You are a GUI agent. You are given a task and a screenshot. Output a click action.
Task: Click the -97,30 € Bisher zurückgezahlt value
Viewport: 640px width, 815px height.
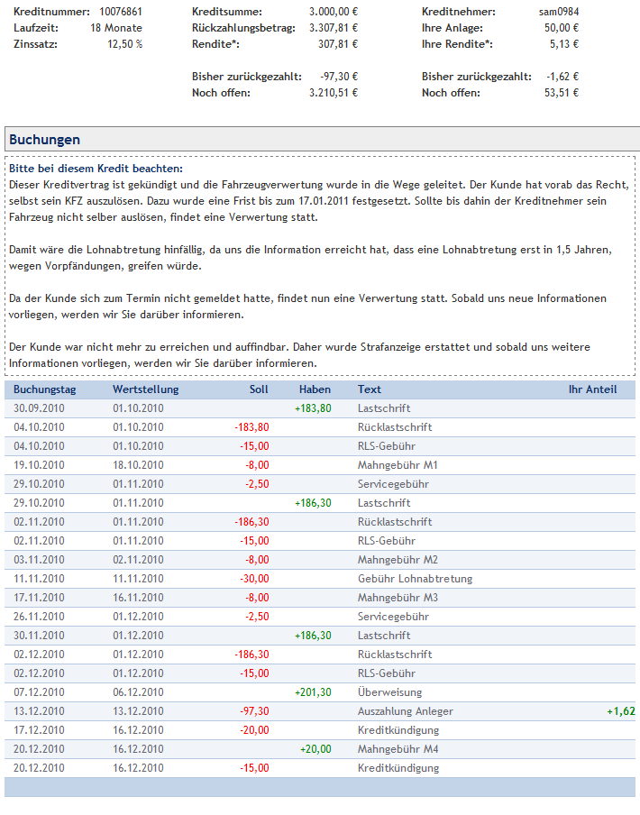(x=339, y=77)
